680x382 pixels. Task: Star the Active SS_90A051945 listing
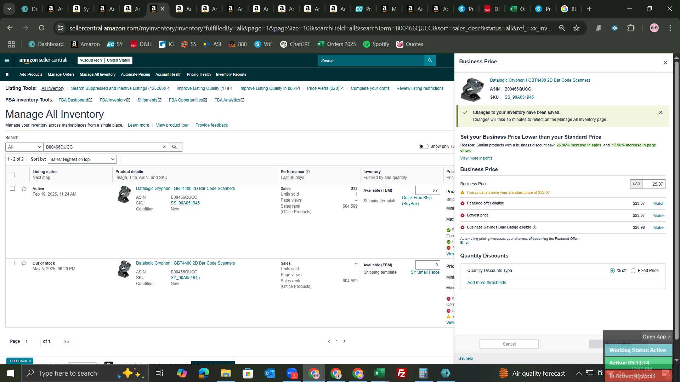tap(24, 189)
